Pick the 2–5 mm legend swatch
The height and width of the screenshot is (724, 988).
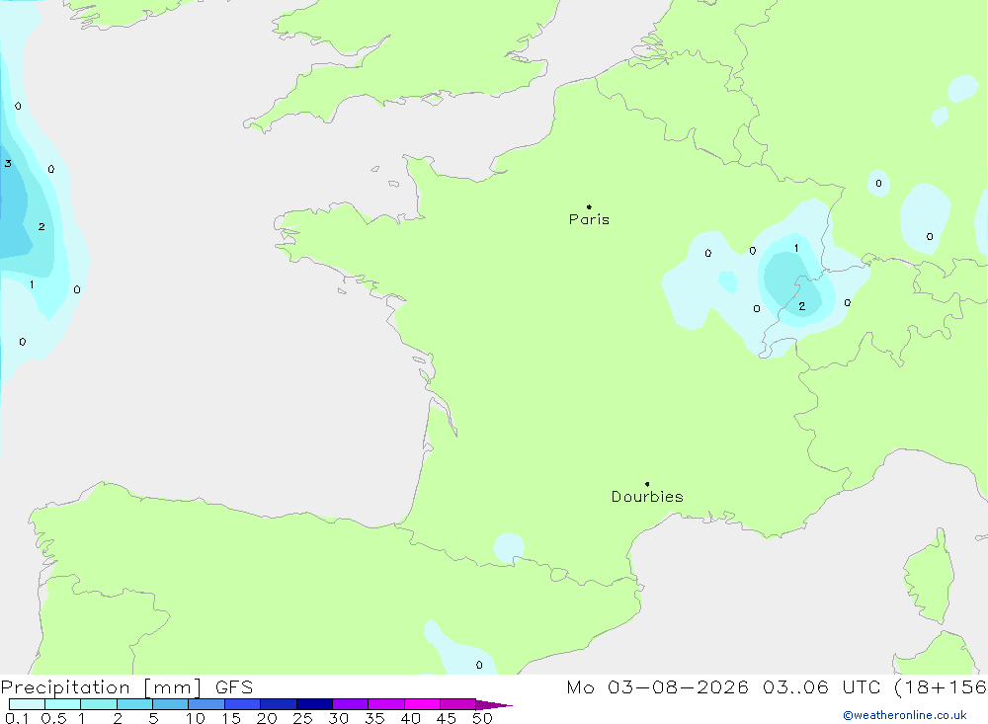tap(134, 704)
